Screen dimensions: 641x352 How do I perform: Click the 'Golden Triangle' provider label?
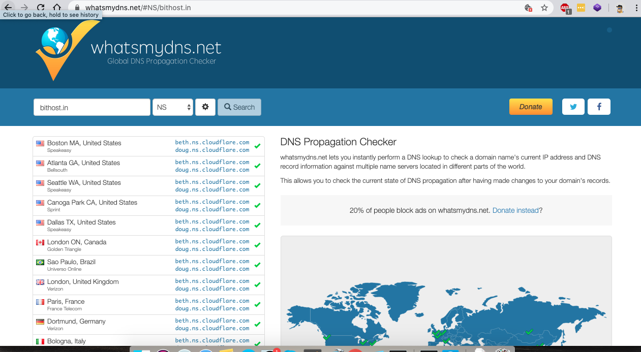[x=64, y=249]
